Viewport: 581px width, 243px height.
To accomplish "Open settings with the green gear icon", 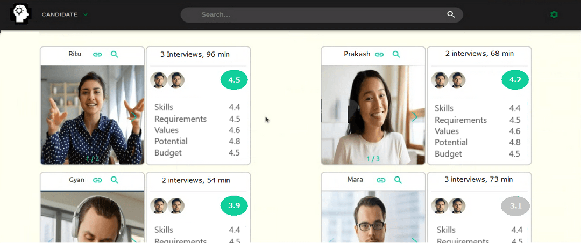I will coord(554,15).
